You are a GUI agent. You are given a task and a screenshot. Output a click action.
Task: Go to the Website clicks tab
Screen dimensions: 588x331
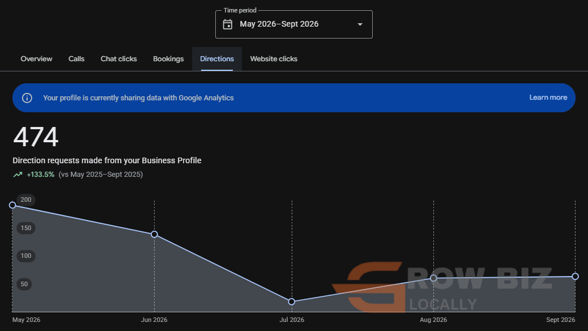tap(274, 59)
